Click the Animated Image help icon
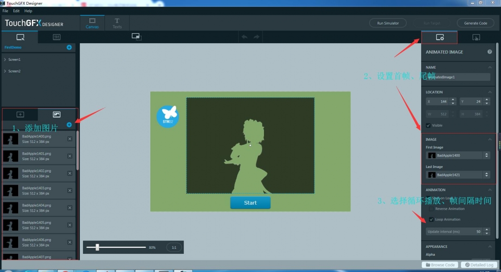Image resolution: width=501 pixels, height=272 pixels. point(489,52)
